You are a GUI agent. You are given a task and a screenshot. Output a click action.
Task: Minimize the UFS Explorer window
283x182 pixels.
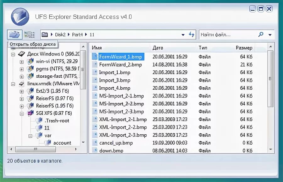click(x=252, y=9)
